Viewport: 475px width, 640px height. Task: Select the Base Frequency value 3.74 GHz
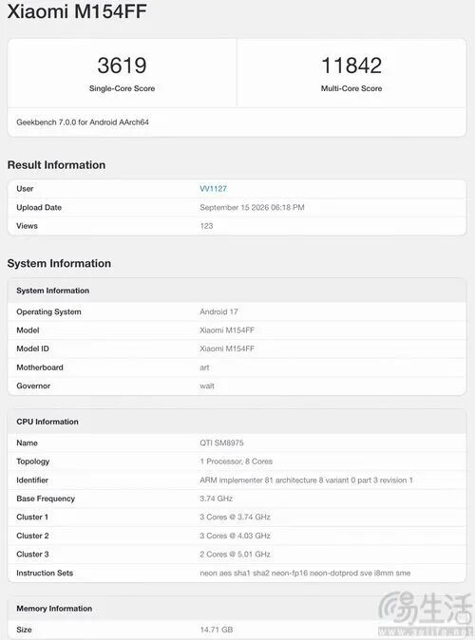[x=216, y=499]
